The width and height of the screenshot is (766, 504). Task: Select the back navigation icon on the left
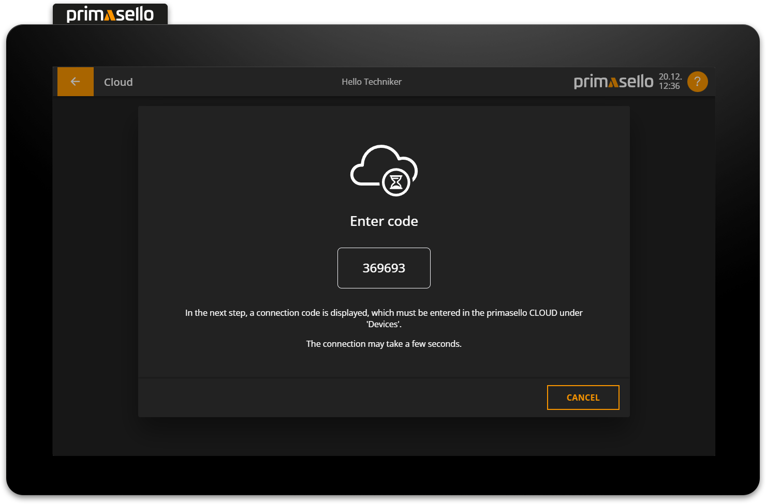[75, 81]
